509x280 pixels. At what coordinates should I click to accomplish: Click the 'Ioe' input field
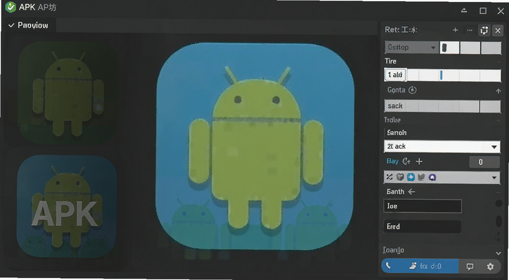(422, 206)
